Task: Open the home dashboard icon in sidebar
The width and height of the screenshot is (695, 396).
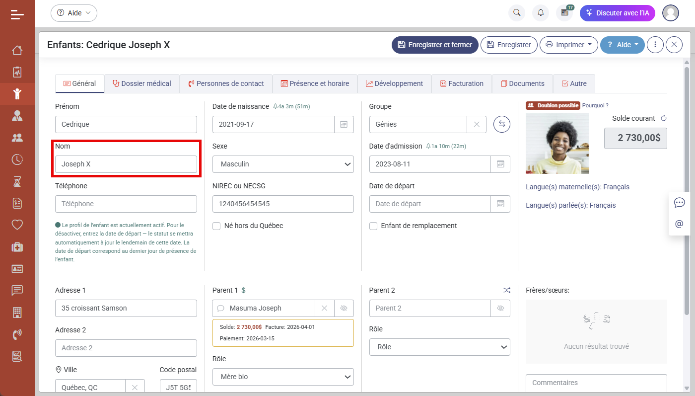Action: 17,50
